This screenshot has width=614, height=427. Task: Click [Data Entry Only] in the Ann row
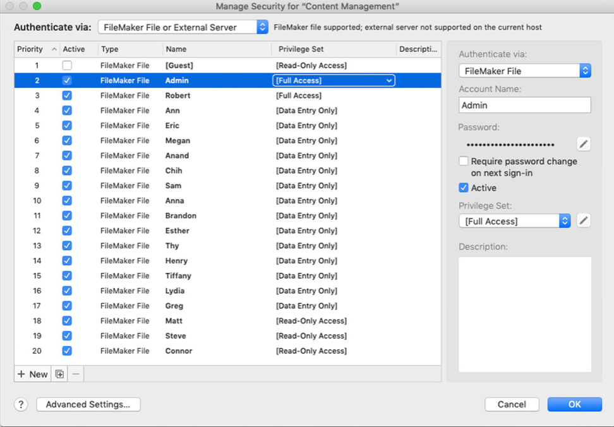pyautogui.click(x=306, y=111)
